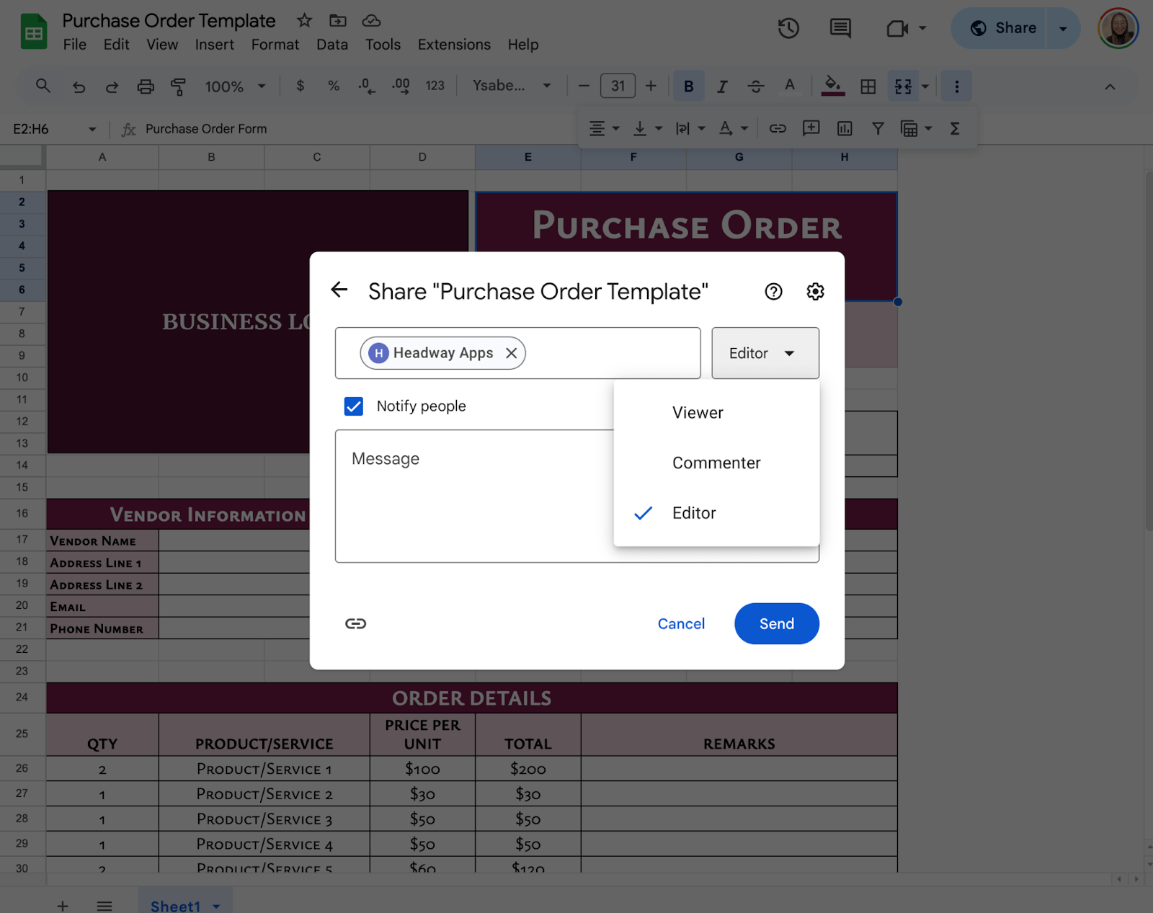1153x913 pixels.
Task: Click the copy link icon
Action: click(355, 624)
